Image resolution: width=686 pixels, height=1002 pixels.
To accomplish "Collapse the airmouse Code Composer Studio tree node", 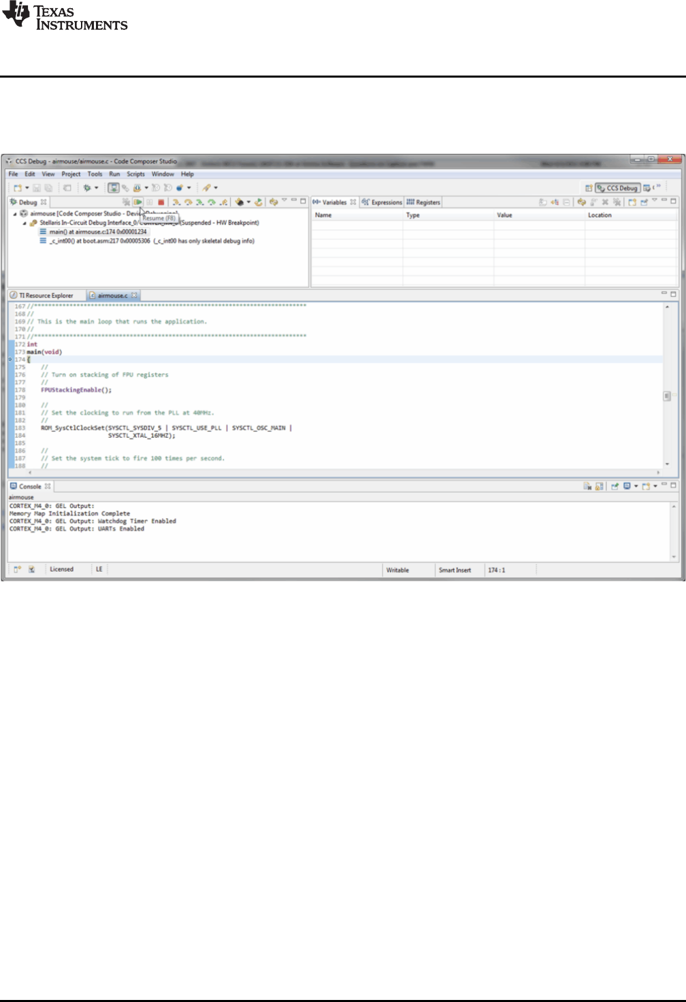I will (x=15, y=214).
